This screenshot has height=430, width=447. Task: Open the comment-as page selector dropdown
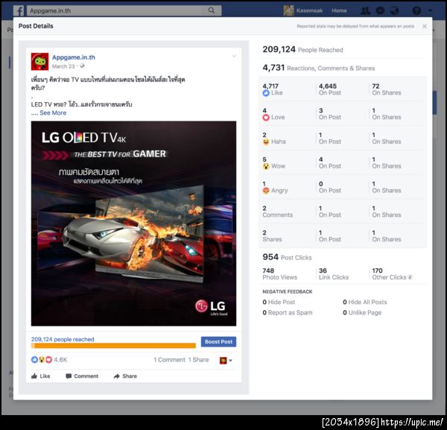tap(226, 361)
